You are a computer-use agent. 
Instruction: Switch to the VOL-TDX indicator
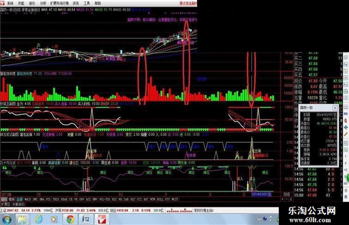[105, 200]
